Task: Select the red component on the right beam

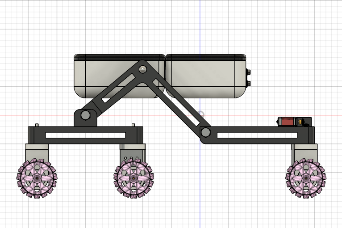Action: 287,122
